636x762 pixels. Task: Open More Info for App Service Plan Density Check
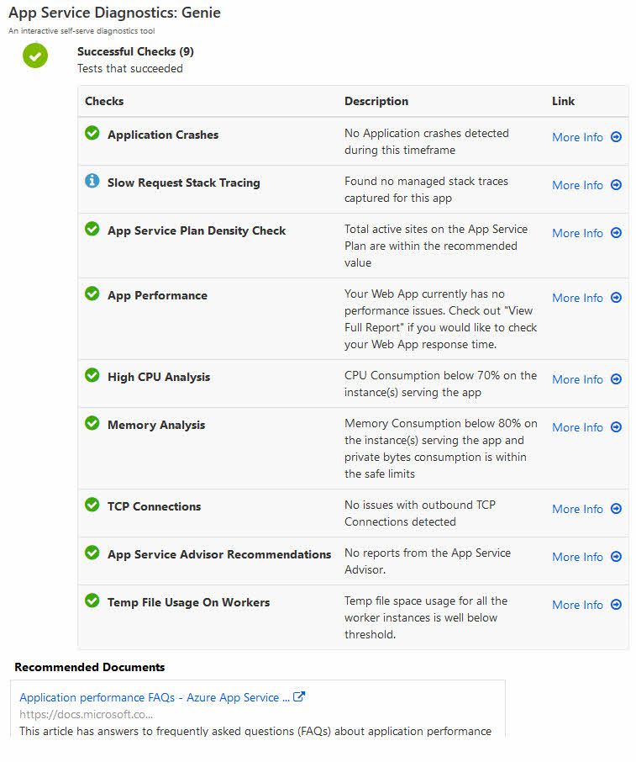[x=577, y=233]
